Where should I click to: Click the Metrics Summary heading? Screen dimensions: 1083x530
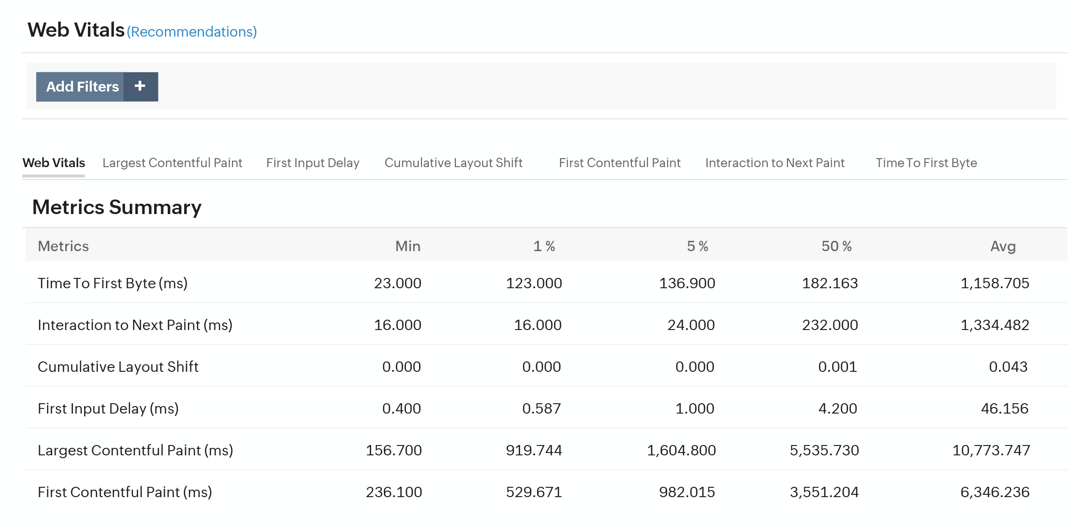117,207
